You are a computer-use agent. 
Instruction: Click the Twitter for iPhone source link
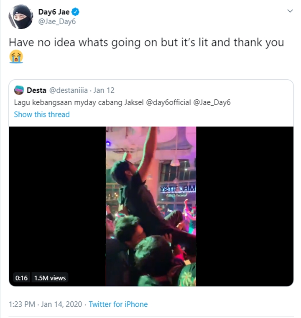click(118, 304)
